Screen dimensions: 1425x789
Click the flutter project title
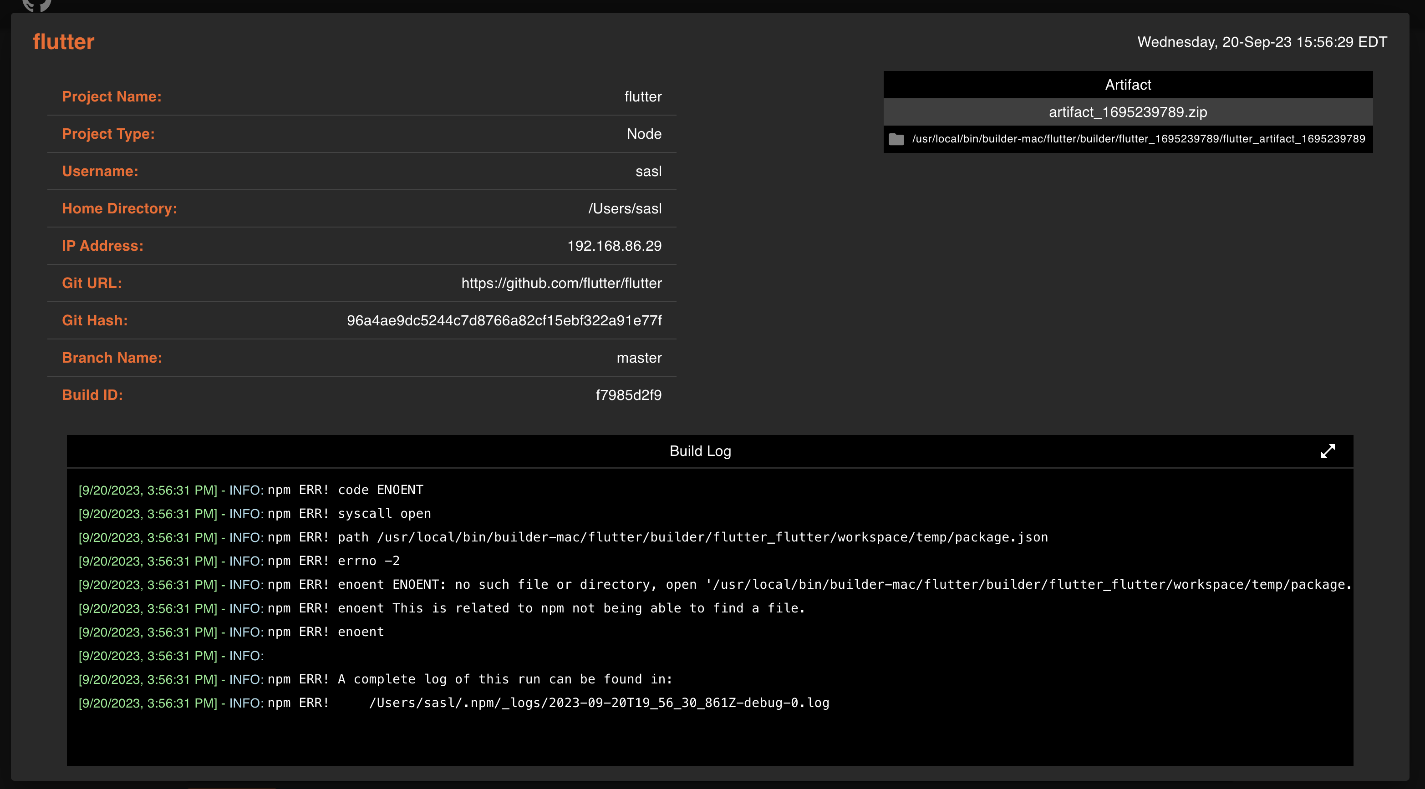[x=64, y=42]
